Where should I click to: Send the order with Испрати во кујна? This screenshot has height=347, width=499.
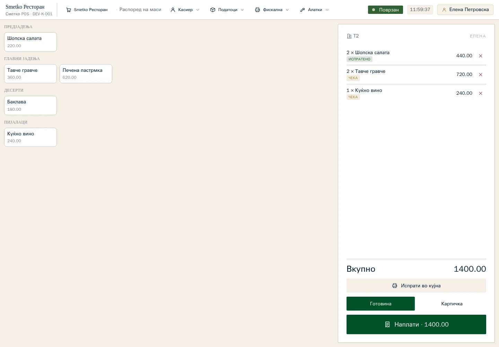(416, 286)
